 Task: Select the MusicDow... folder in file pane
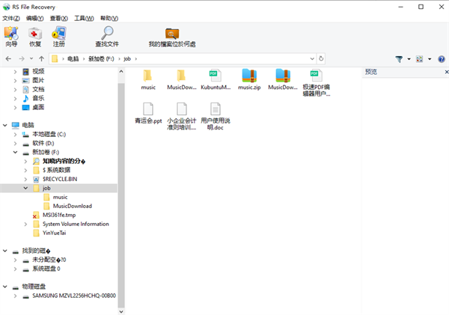click(182, 79)
